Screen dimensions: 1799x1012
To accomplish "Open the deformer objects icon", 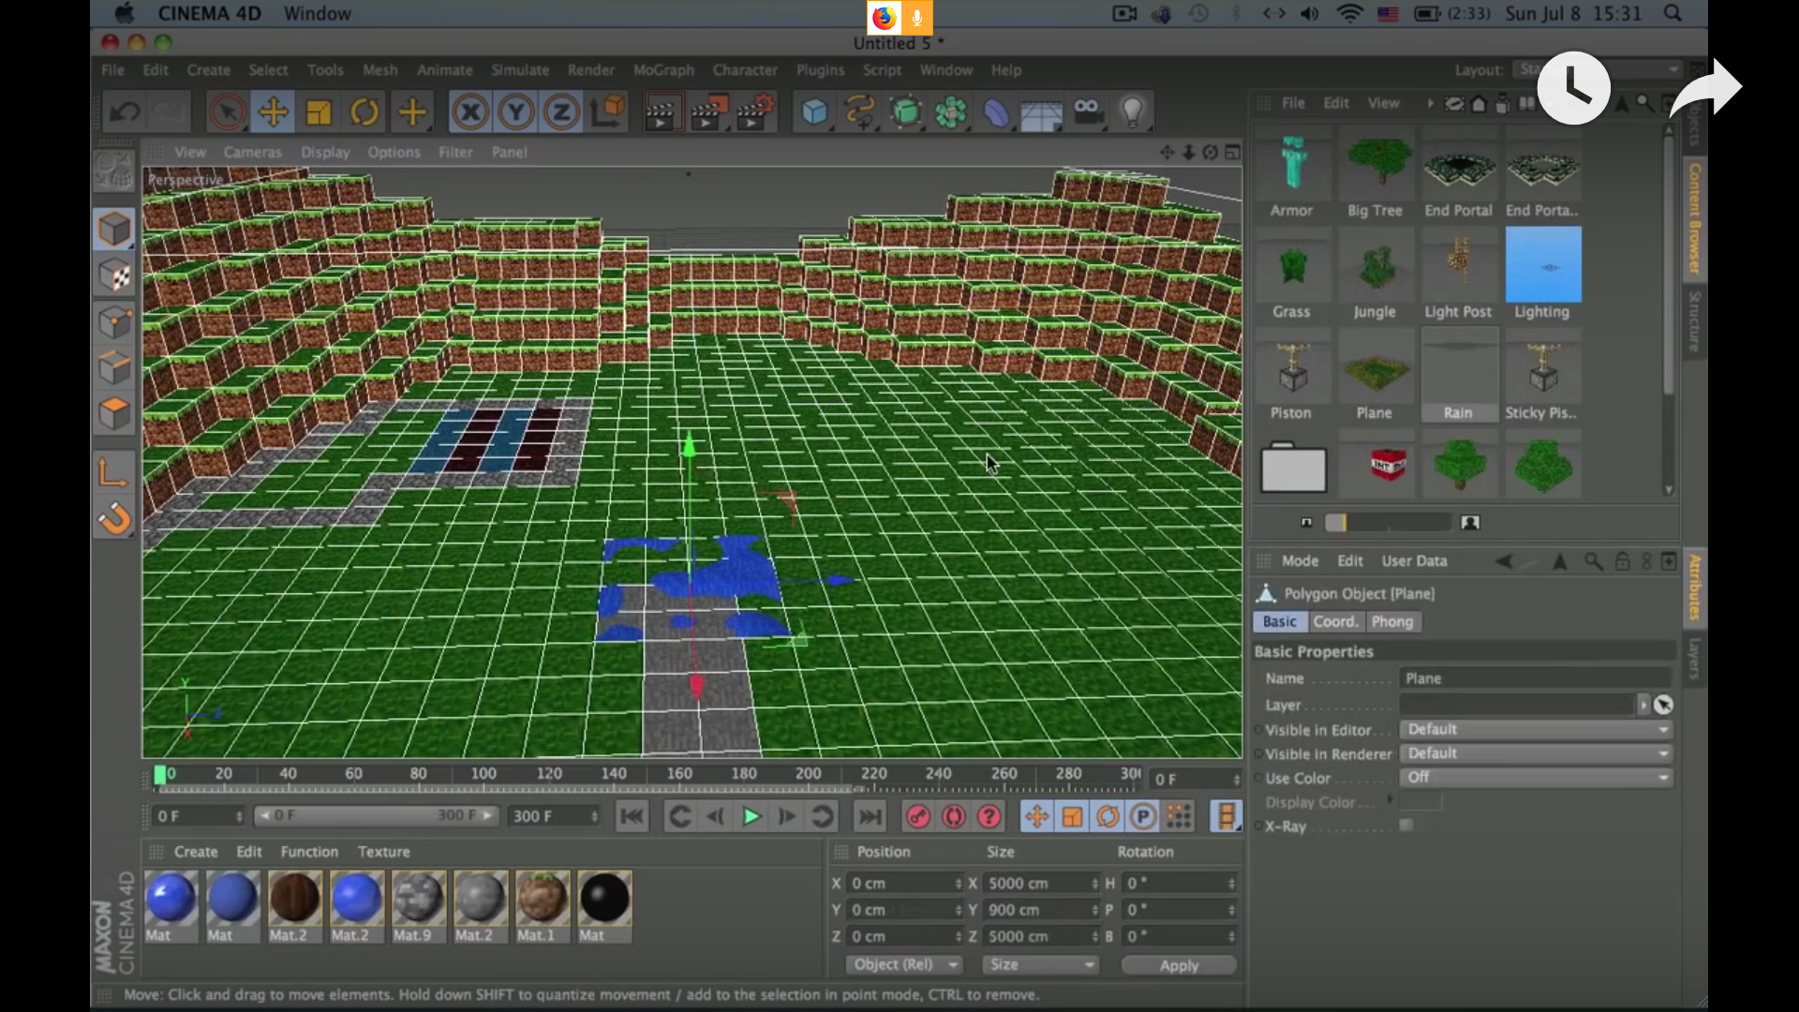I will click(x=996, y=112).
